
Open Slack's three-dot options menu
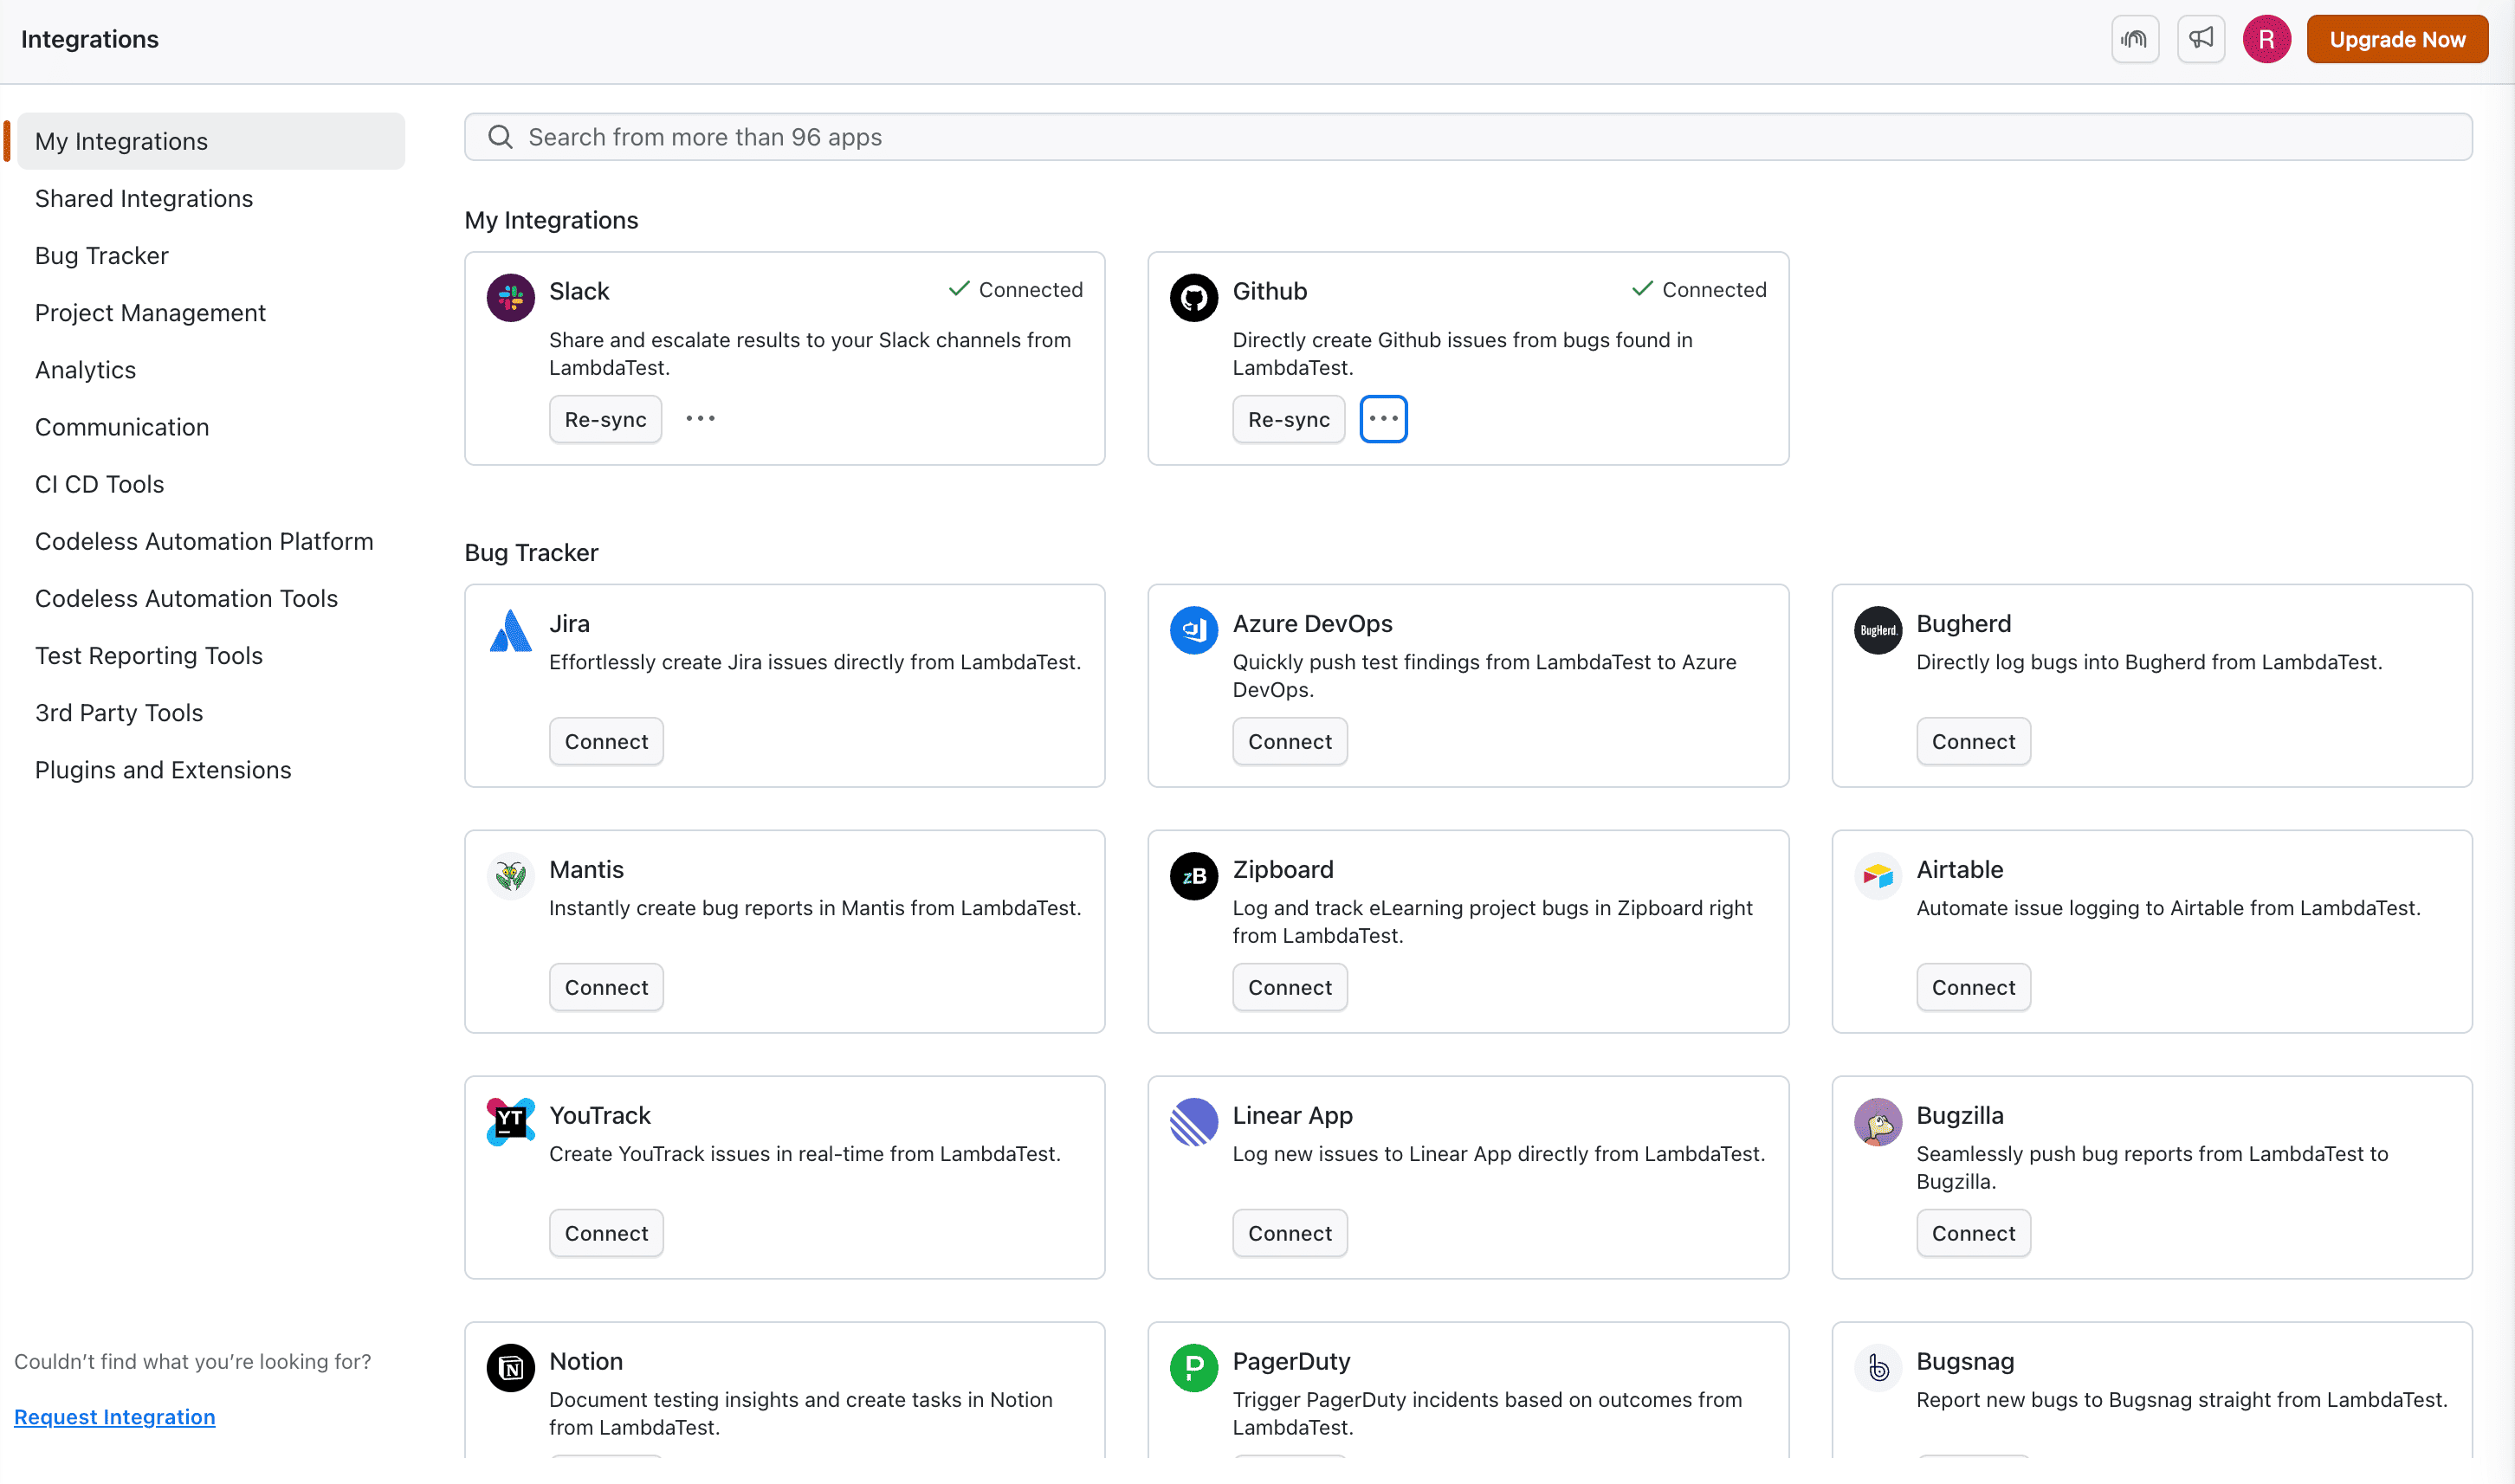point(700,419)
